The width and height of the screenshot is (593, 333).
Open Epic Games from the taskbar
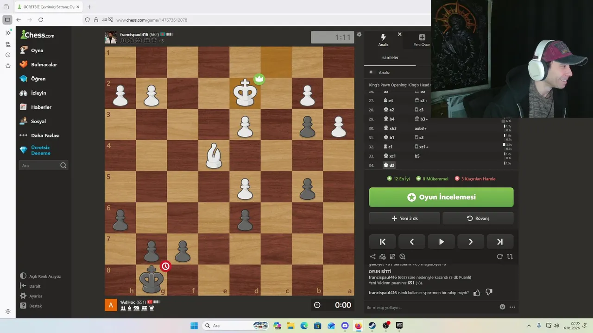point(399,326)
